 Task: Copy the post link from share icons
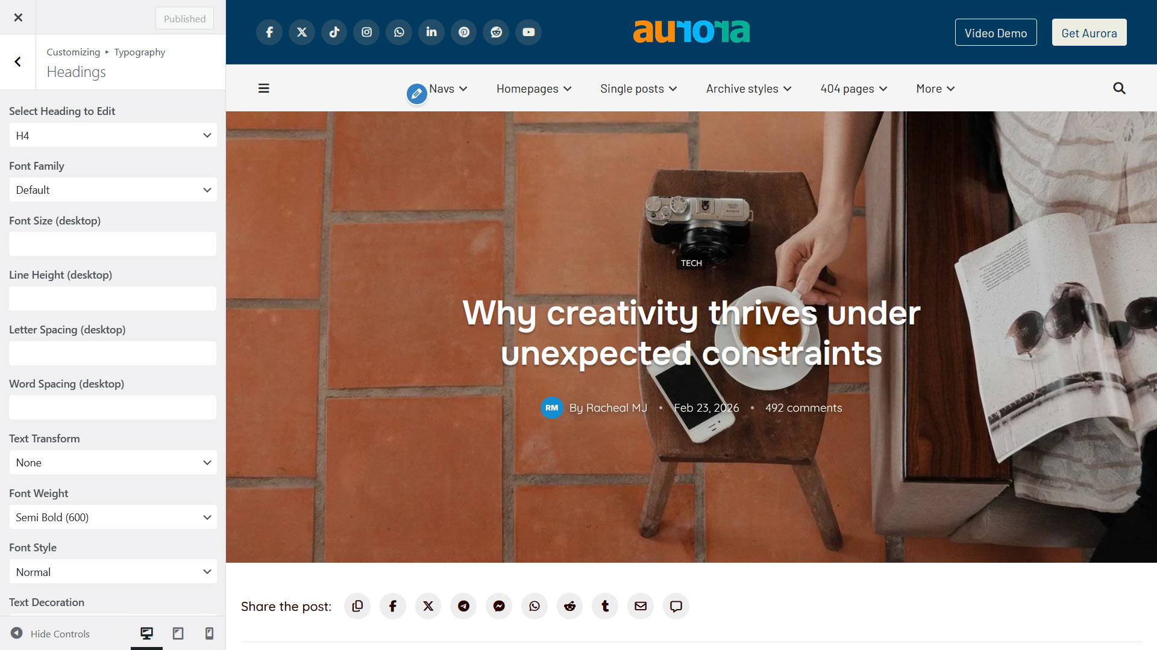click(x=357, y=606)
